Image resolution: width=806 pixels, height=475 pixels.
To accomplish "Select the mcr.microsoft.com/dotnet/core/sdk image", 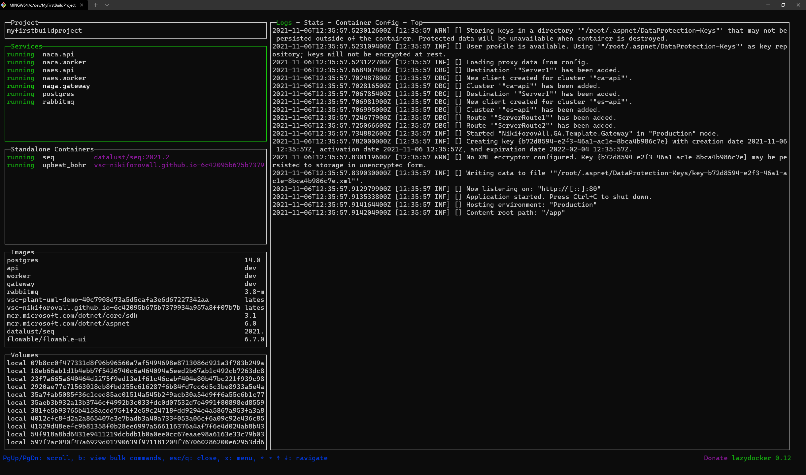I will [x=136, y=315].
